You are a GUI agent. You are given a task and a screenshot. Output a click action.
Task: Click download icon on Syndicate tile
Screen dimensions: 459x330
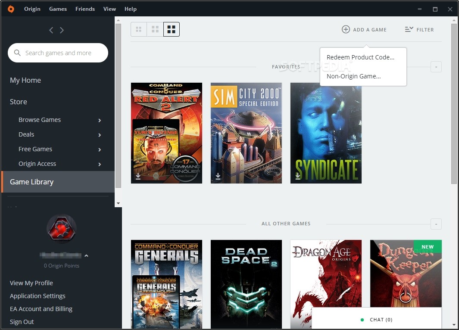tap(298, 176)
